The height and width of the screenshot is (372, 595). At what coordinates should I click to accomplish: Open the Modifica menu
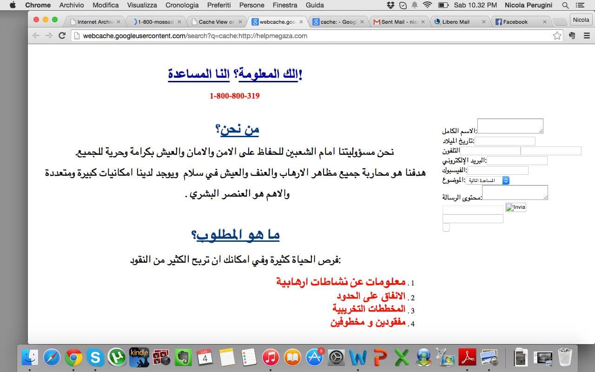point(106,5)
